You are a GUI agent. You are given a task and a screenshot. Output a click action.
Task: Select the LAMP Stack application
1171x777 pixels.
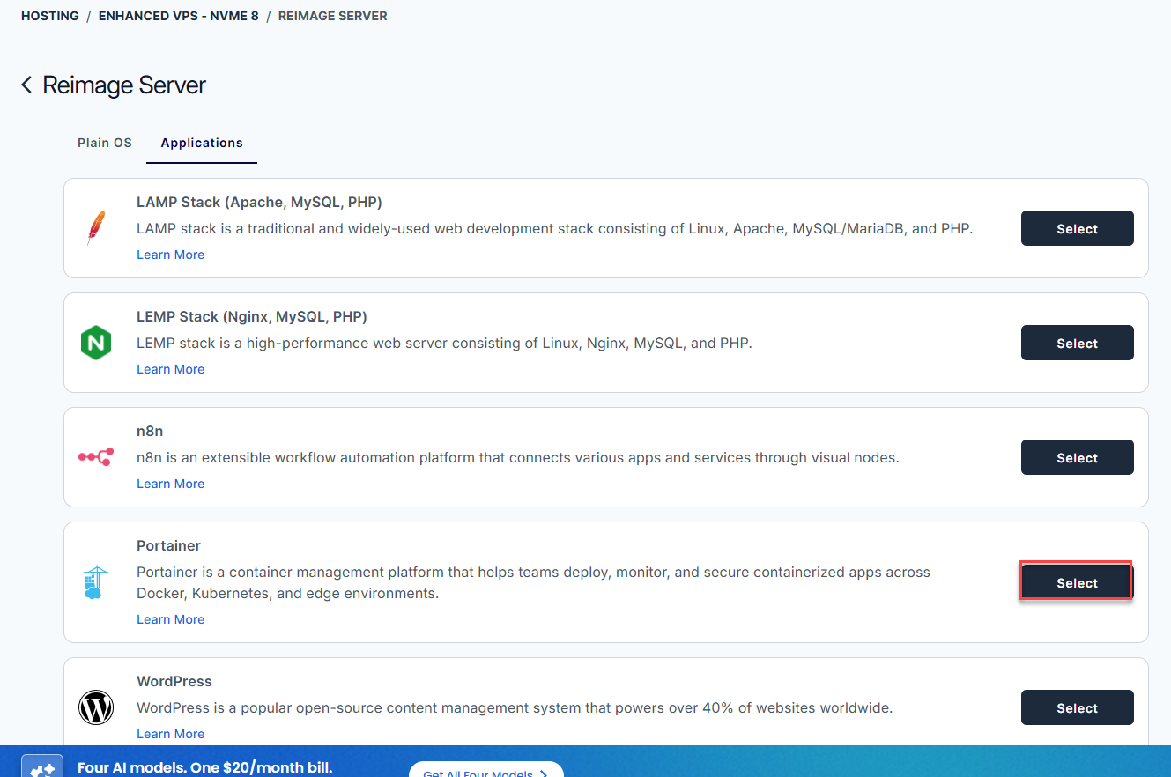click(1077, 228)
